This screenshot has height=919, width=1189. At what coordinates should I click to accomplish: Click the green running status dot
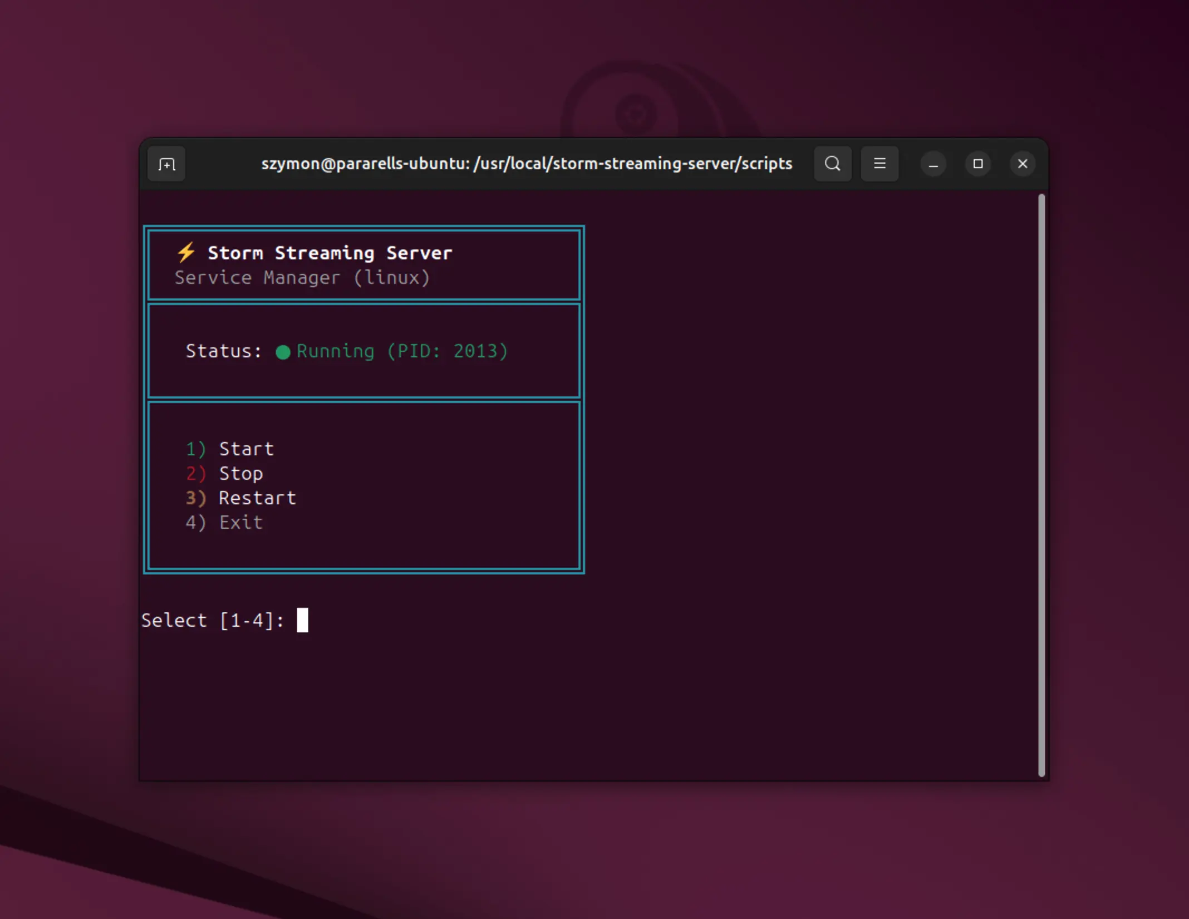click(283, 352)
